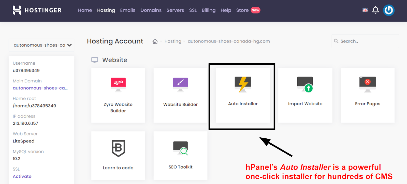Viewport: 407px width, 184px height.
Task: Launch the Auto Installer lightning icon
Action: pos(243,84)
